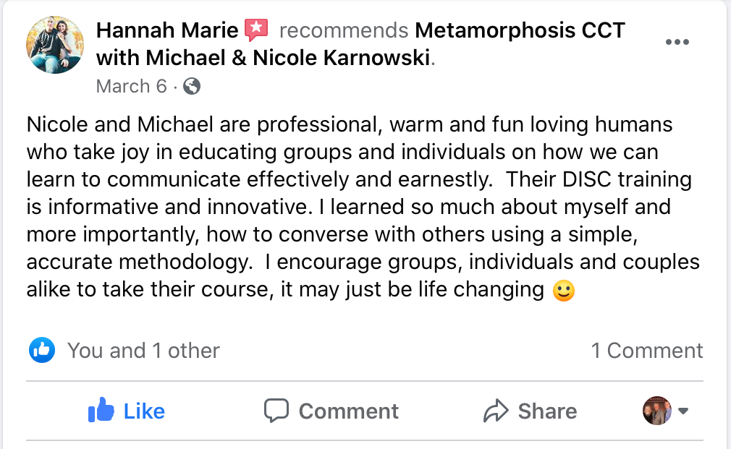
Task: Open the three-dot post options menu
Action: 677,42
